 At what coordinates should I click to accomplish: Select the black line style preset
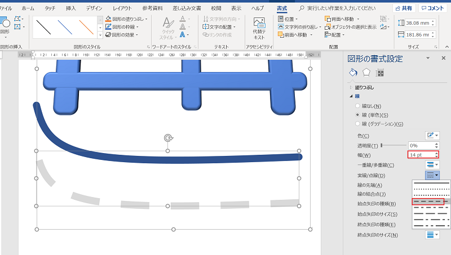44,27
